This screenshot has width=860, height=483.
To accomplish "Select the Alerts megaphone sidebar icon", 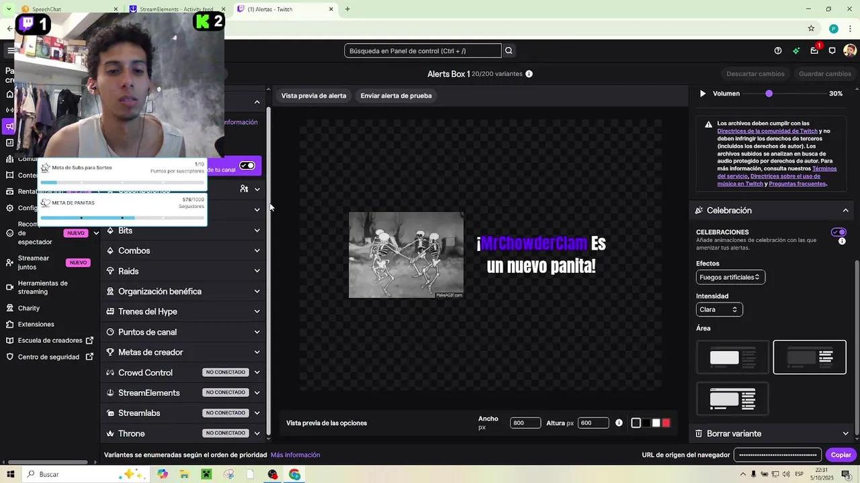I will [9, 126].
